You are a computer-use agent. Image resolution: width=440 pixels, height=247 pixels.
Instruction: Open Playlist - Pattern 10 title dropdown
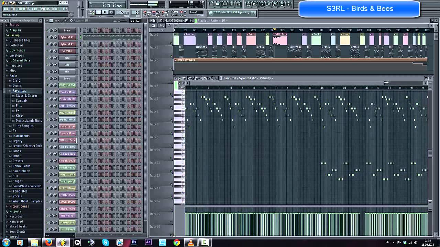tap(212, 21)
